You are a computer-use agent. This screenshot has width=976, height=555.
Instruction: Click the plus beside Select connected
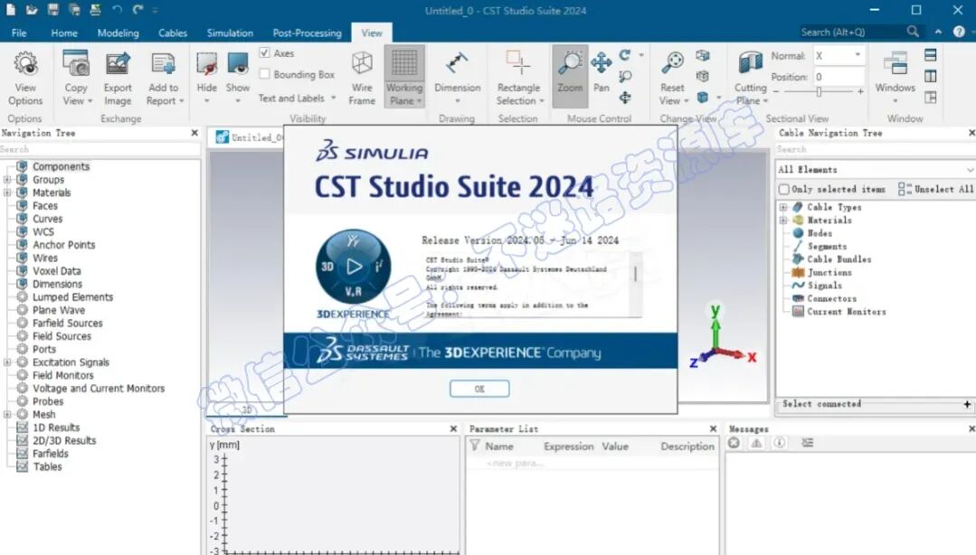click(967, 404)
